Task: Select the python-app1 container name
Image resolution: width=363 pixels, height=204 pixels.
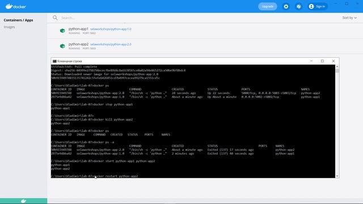Action: (x=78, y=29)
